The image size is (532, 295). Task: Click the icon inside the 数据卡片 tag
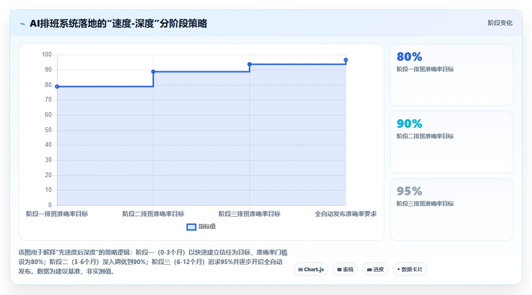click(399, 269)
